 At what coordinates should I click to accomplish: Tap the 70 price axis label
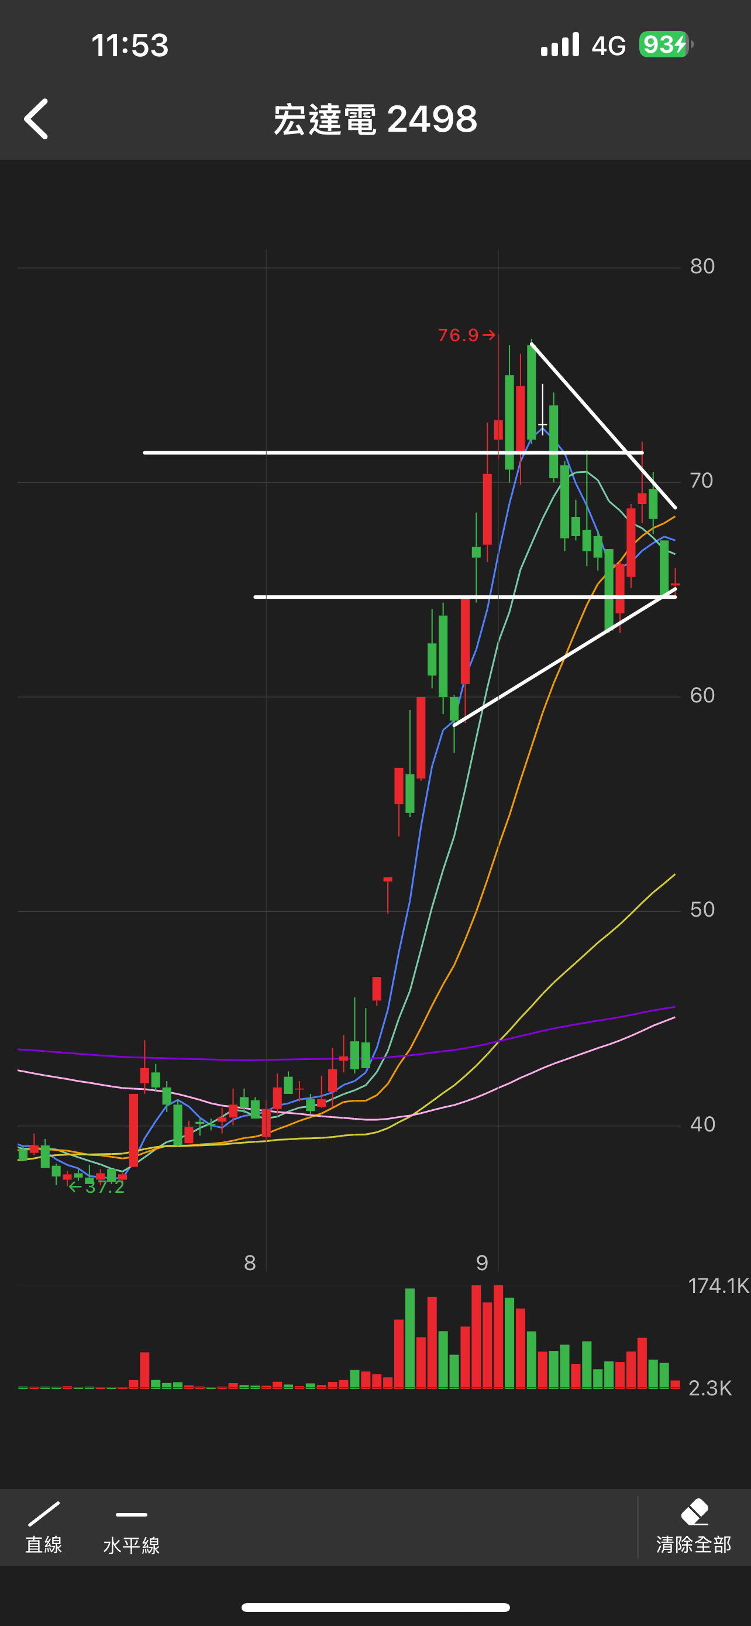[702, 481]
